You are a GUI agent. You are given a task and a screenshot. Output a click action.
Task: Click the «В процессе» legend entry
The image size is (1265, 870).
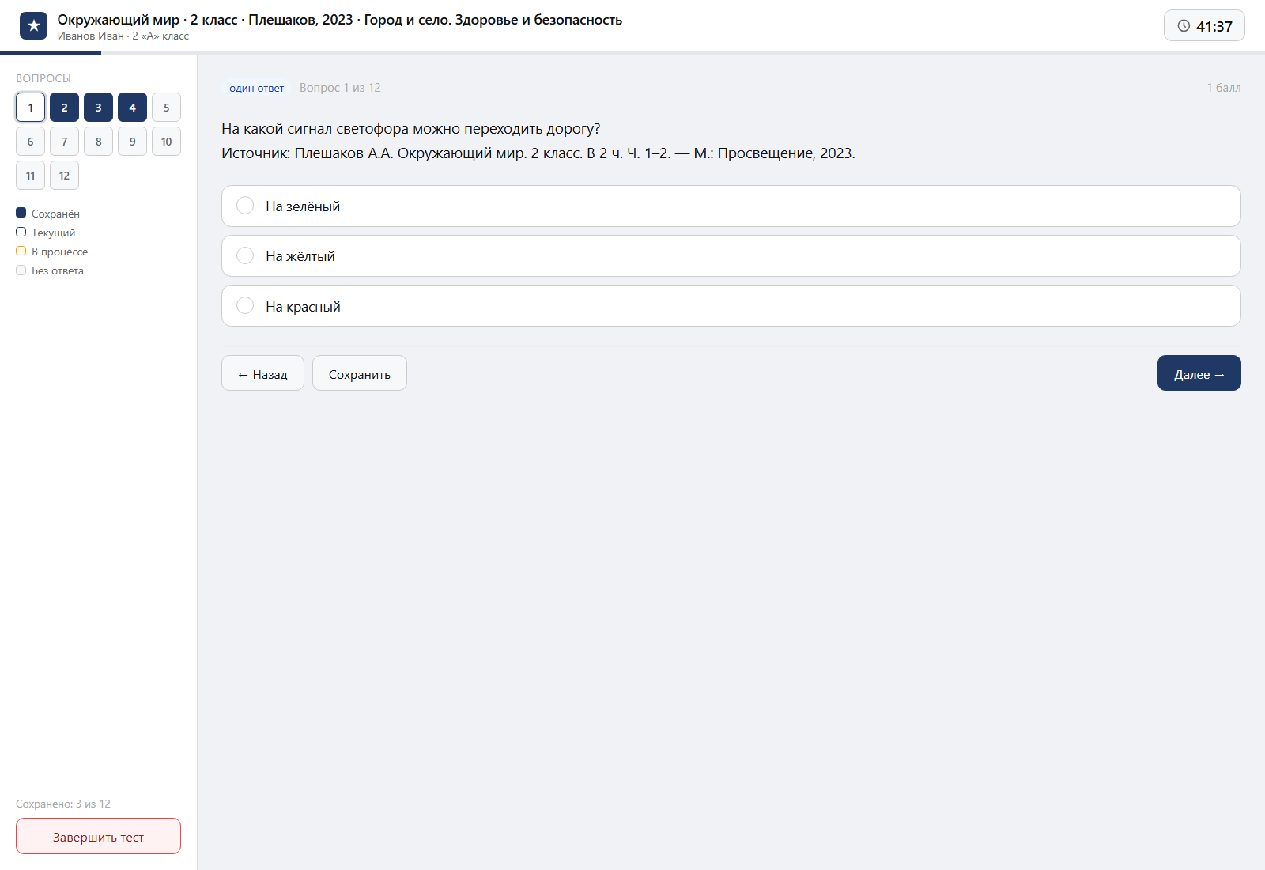click(x=52, y=252)
